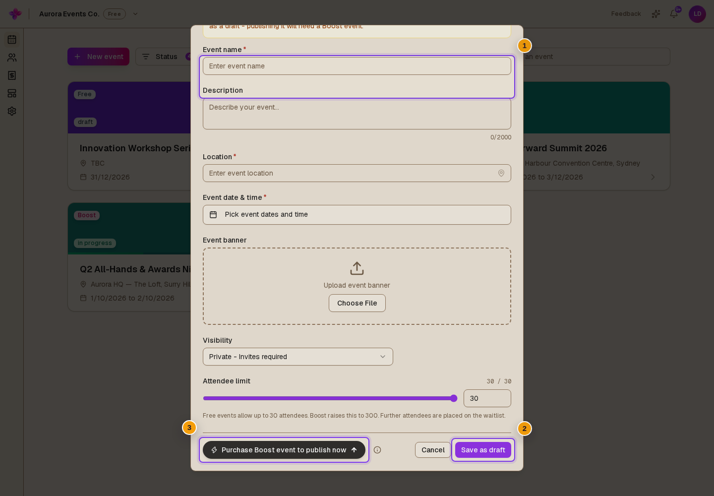Image resolution: width=714 pixels, height=496 pixels.
Task: Click the "Innovation Workshop Seri" card title
Action: [x=135, y=148]
